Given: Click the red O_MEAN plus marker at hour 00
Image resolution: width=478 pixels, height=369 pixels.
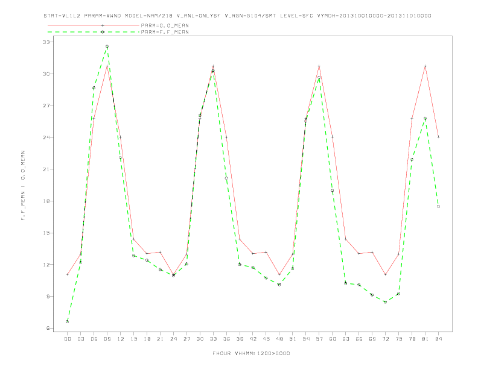Looking at the screenshot, I should point(68,274).
